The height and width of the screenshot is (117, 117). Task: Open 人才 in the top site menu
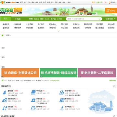click(52, 2)
